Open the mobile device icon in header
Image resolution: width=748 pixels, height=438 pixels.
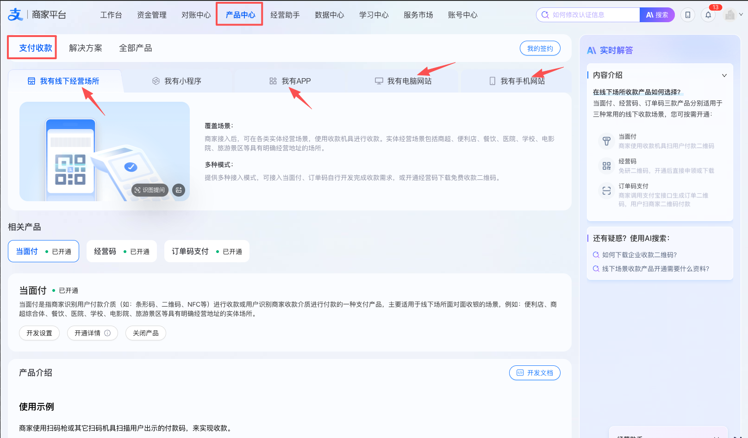click(688, 15)
